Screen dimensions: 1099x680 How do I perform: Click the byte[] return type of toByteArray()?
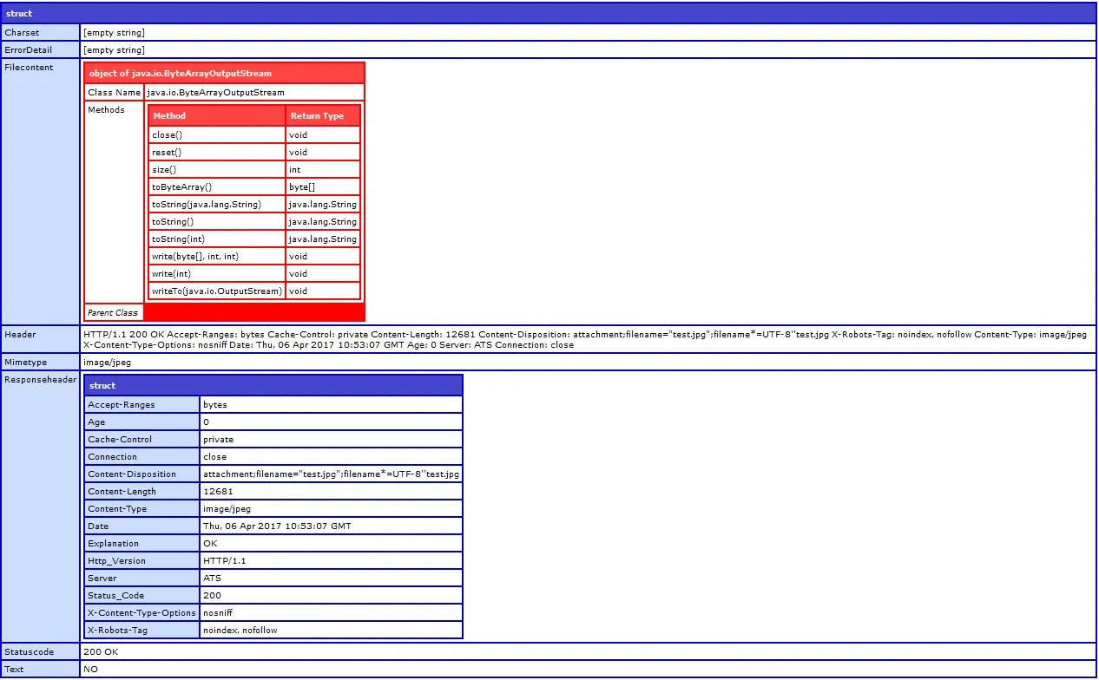click(323, 187)
